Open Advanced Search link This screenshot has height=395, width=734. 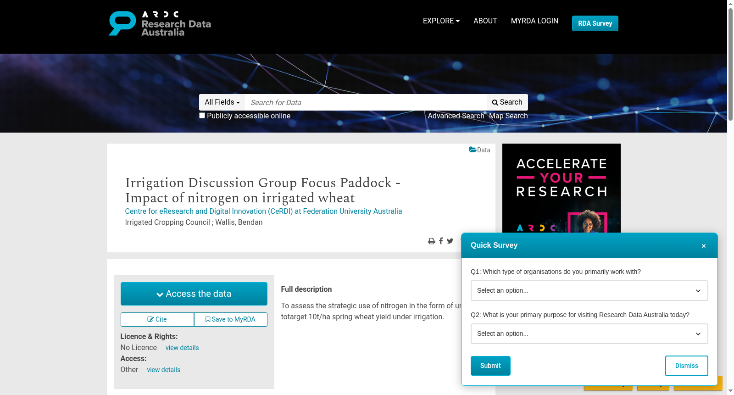456,116
